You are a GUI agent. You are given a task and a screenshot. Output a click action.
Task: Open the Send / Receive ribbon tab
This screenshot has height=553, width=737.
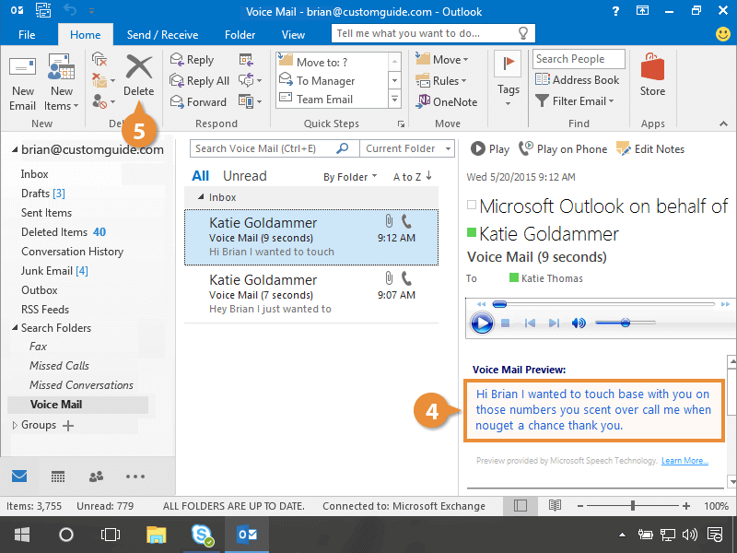point(162,35)
